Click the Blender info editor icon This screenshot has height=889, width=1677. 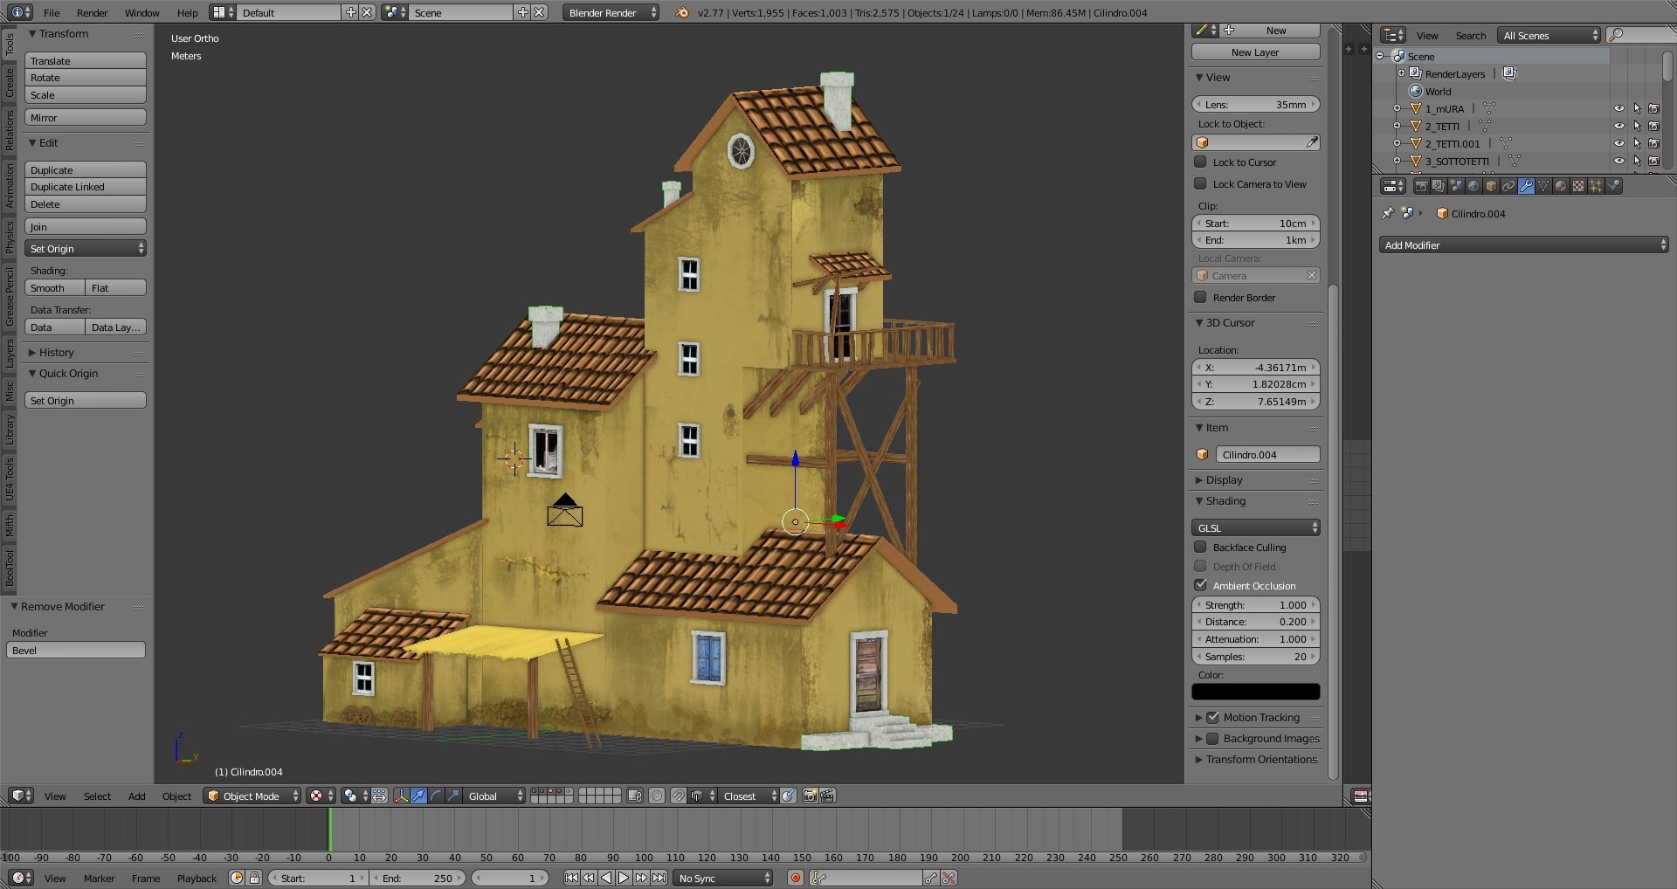click(21, 12)
